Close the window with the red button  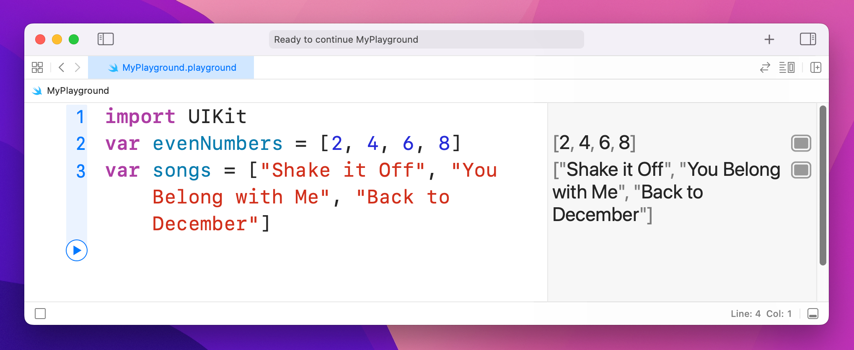[40, 39]
